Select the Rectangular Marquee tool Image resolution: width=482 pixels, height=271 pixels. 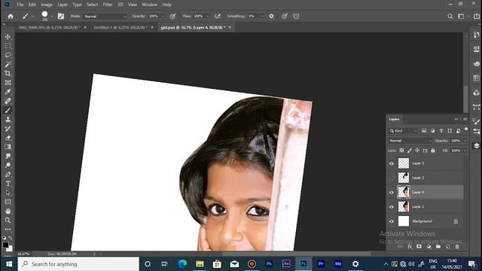coord(8,46)
